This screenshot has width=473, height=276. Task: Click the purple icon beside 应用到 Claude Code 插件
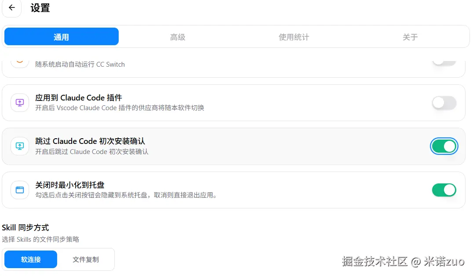coord(20,103)
